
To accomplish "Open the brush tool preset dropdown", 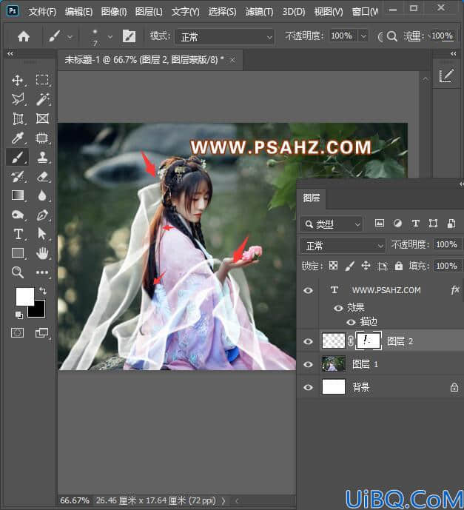I will pyautogui.click(x=70, y=37).
